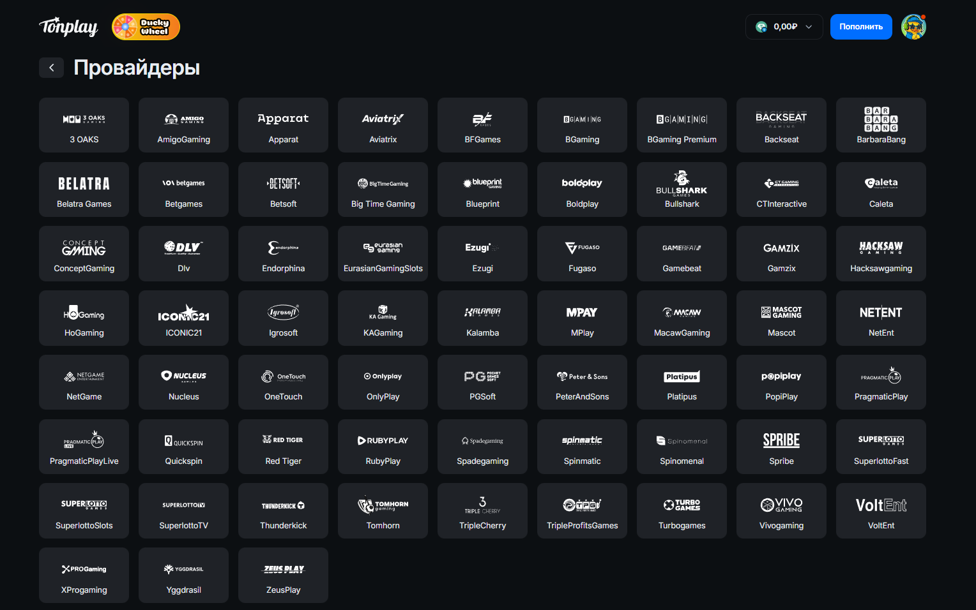This screenshot has height=610, width=976.
Task: Choose the BarbaraBang provider card
Action: 881,125
